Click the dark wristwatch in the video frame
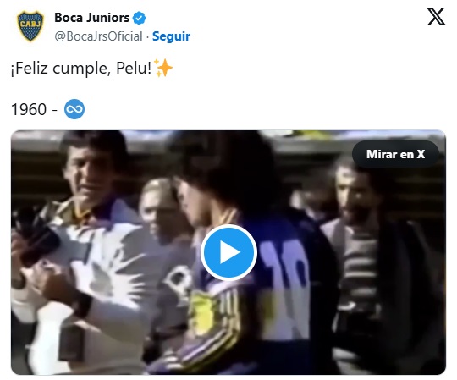 coord(81,305)
